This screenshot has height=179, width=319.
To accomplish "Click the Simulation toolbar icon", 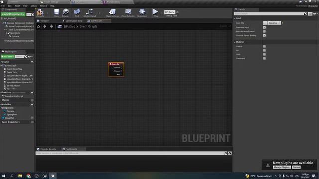I will pyautogui.click(x=142, y=12).
